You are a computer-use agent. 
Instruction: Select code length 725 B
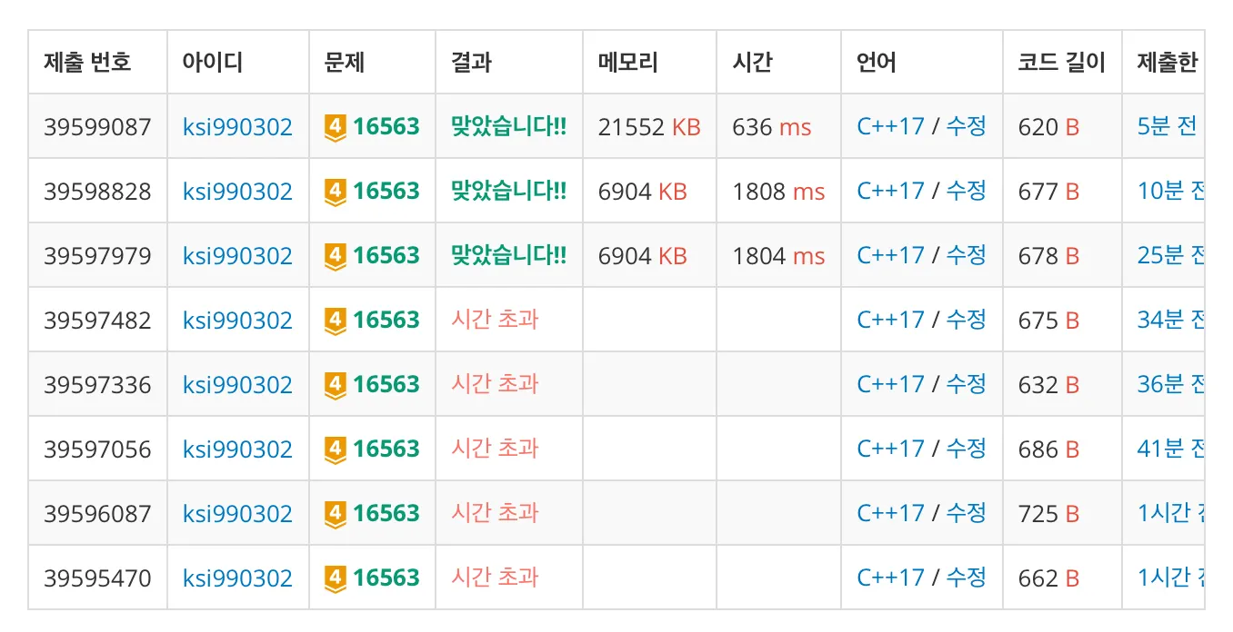point(1048,514)
